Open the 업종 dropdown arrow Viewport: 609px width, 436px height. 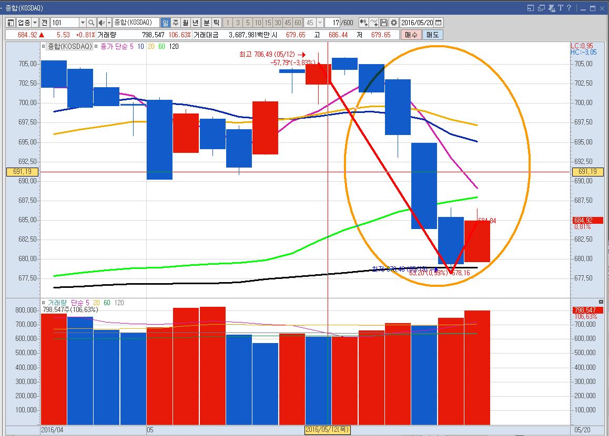35,23
